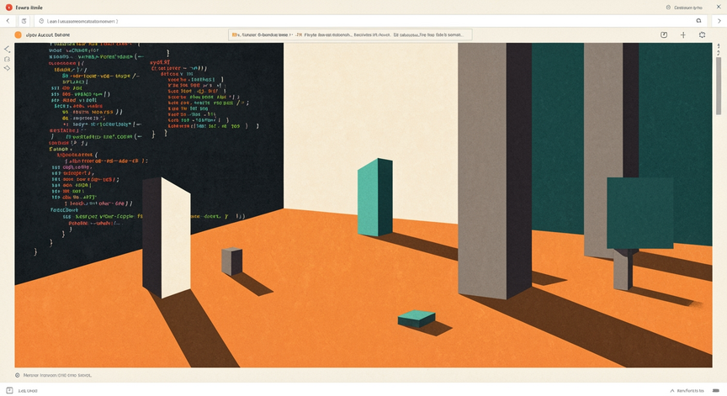Focus the address bar text field

point(369,21)
